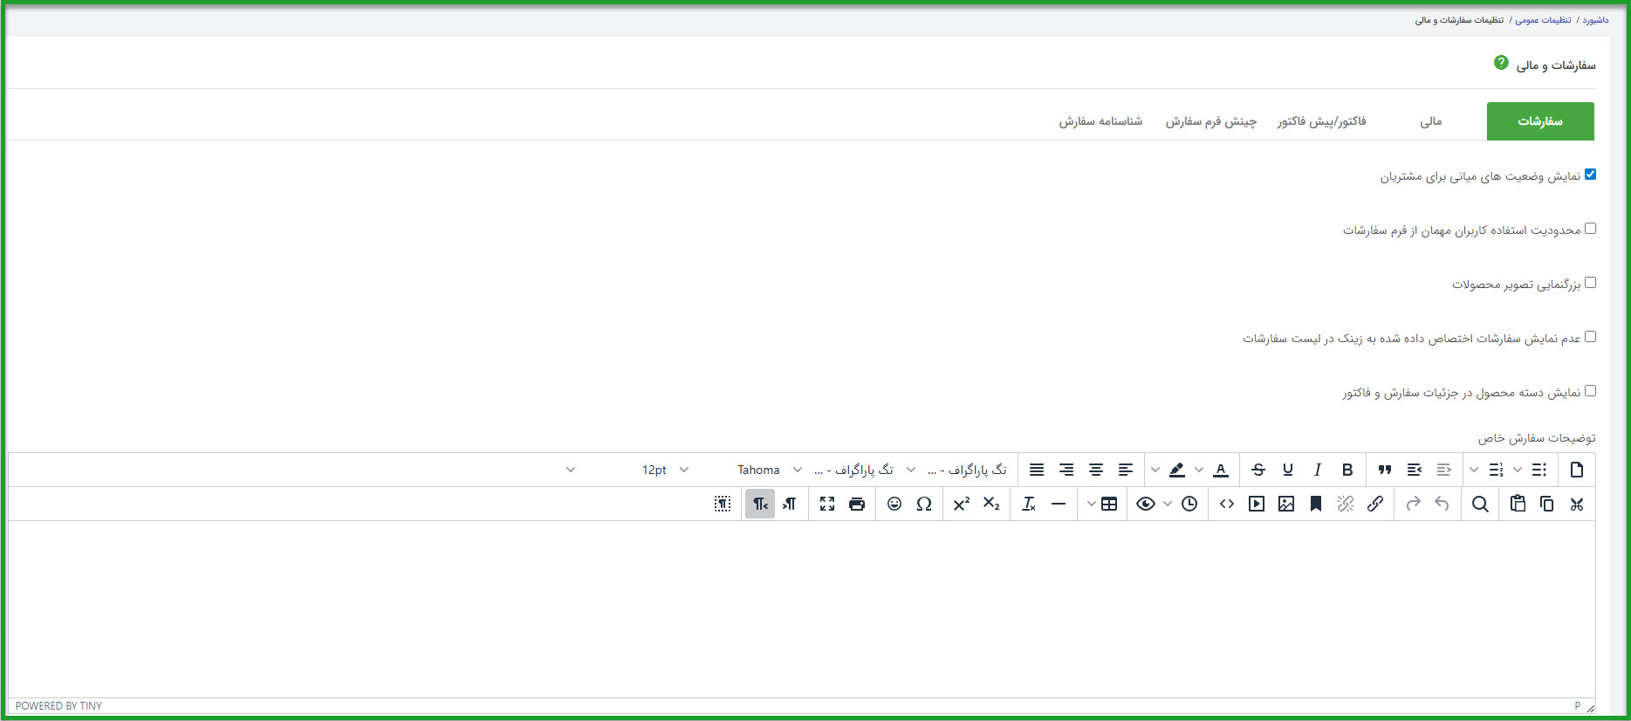1631x721 pixels.
Task: Toggle strikethrough formatting
Action: [x=1258, y=470]
